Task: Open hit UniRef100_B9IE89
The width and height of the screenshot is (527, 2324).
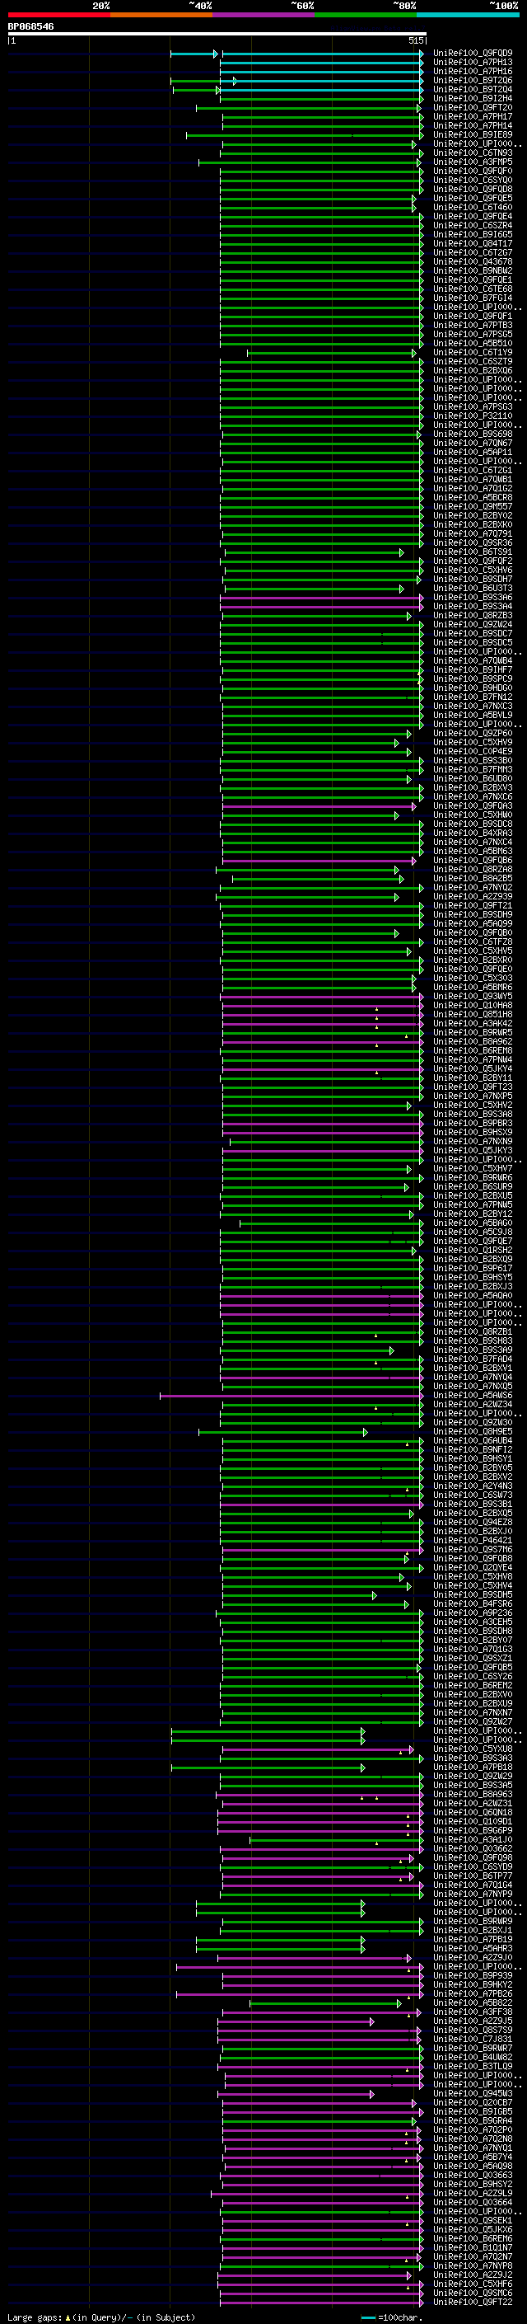Action: (x=473, y=134)
